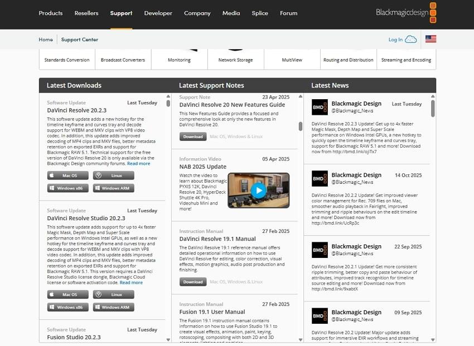Read more about DaVinci Resolve Studio 20.2.3
The image size is (474, 346).
[x=131, y=282]
